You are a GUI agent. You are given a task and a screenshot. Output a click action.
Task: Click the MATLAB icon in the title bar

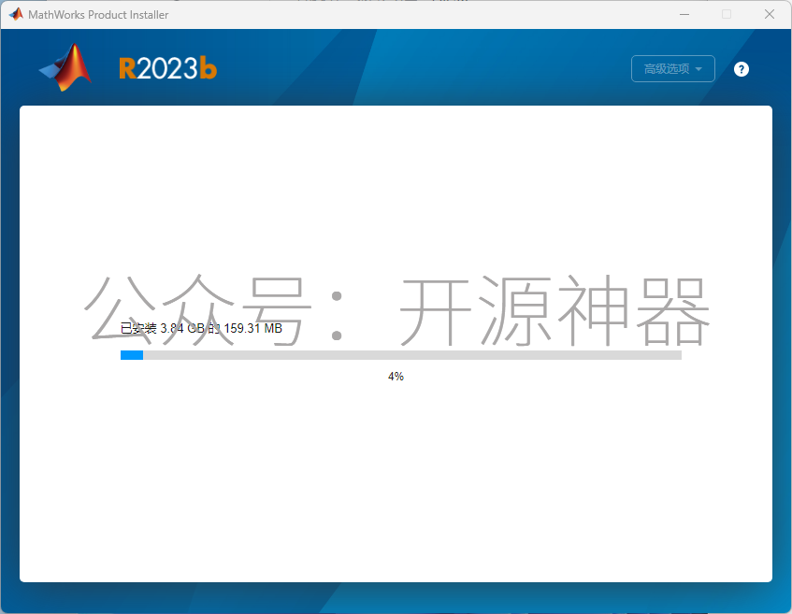point(16,14)
